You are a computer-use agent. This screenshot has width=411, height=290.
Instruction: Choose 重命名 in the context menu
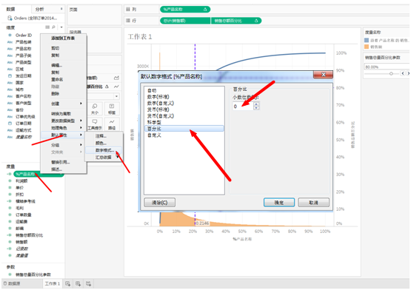click(x=57, y=79)
